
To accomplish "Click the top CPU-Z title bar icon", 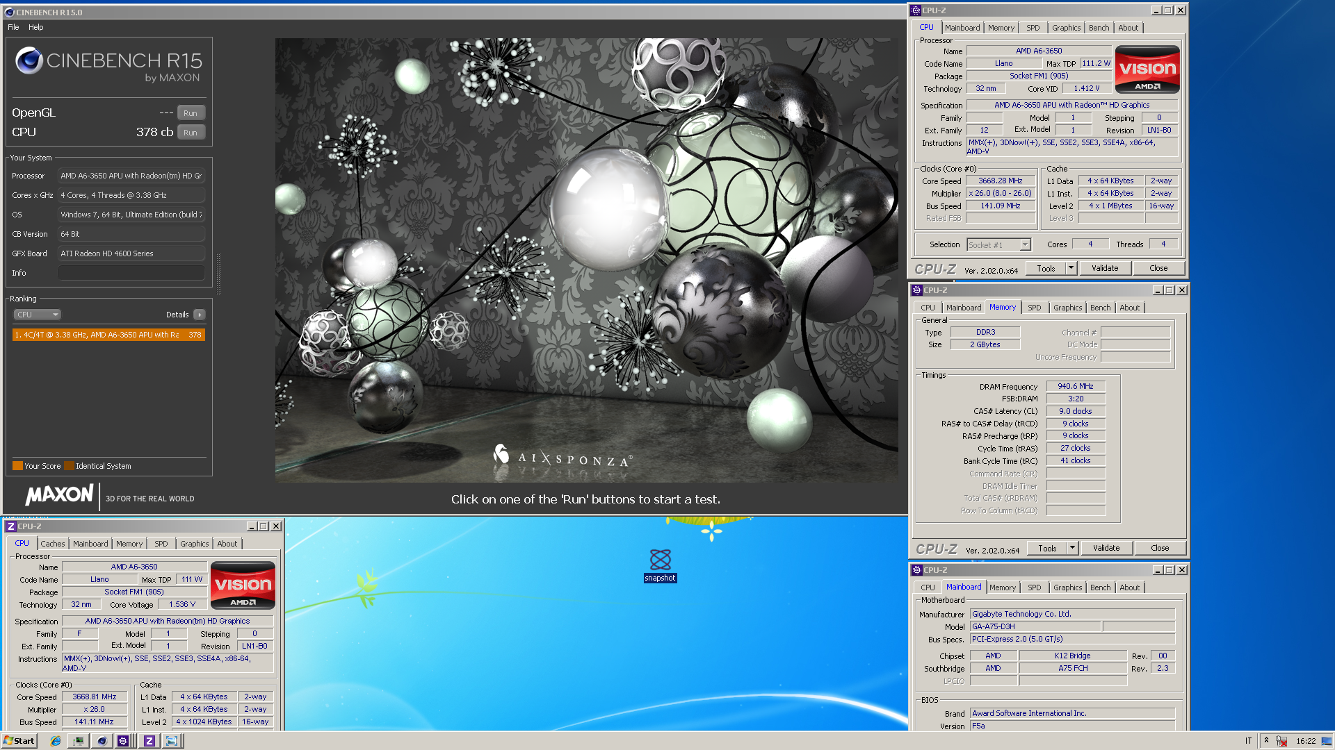I will click(x=916, y=10).
